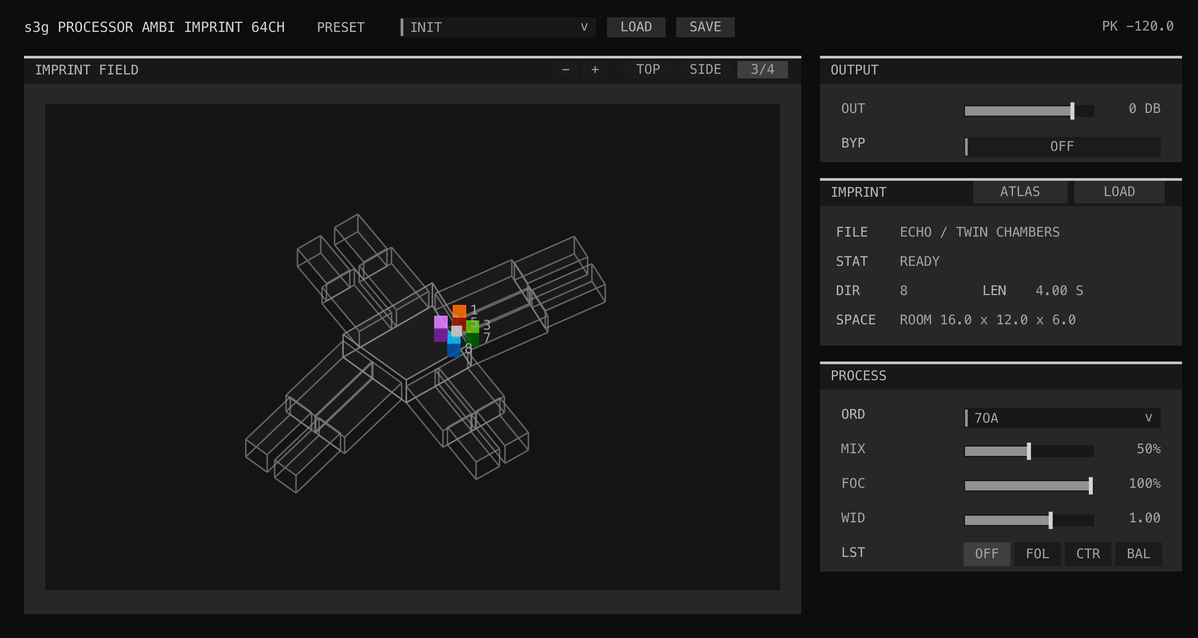Click the PK -120.0 peak readout
Viewport: 1198px width, 638px height.
click(1138, 26)
